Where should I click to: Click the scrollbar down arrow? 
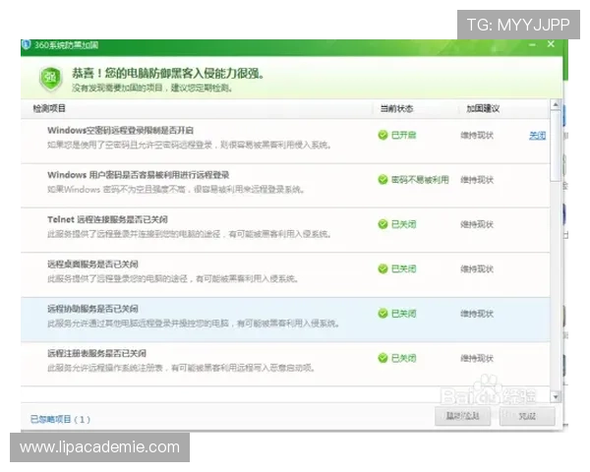tap(556, 396)
